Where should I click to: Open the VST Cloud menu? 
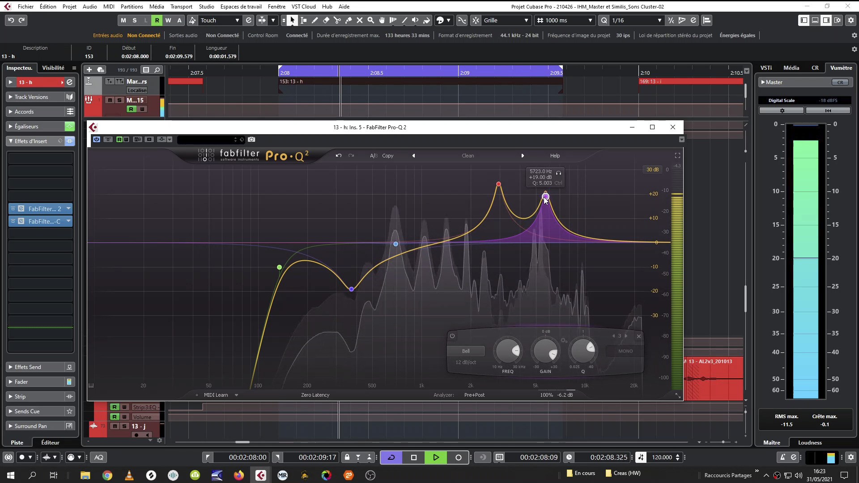(303, 6)
